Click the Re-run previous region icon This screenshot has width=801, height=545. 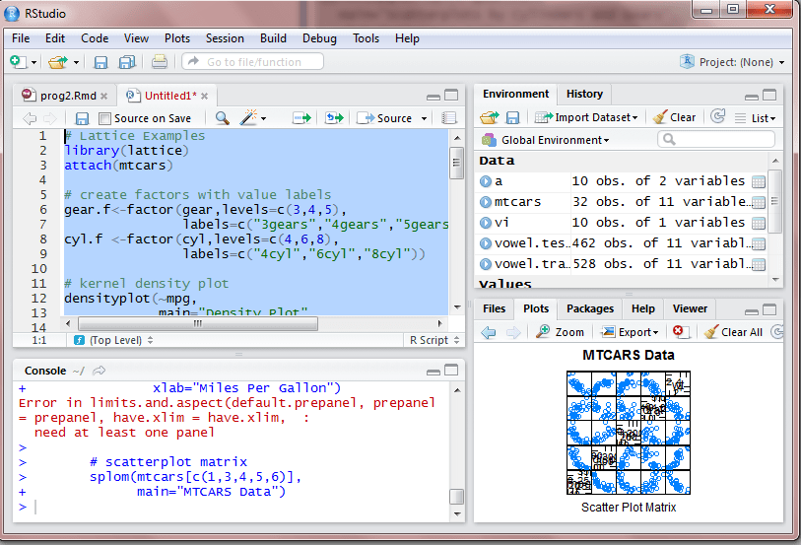pos(335,118)
